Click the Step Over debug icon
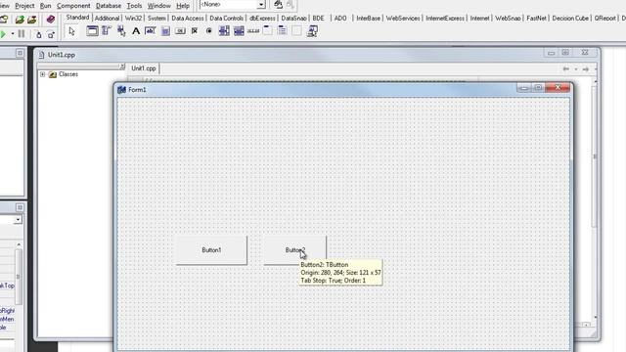 (51, 35)
